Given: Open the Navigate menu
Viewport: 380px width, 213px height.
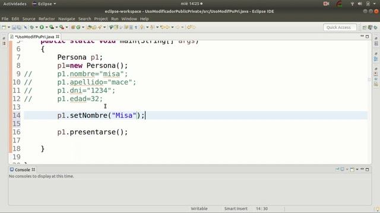Looking at the screenshot, I should (66, 19).
